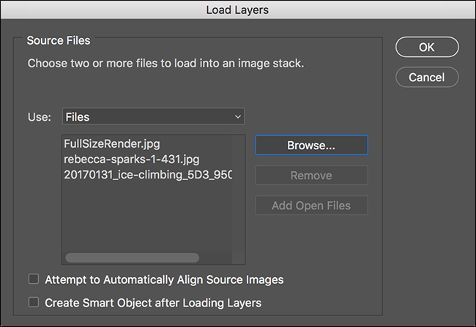
Task: Click the Load Layers title bar
Action: coord(238,10)
